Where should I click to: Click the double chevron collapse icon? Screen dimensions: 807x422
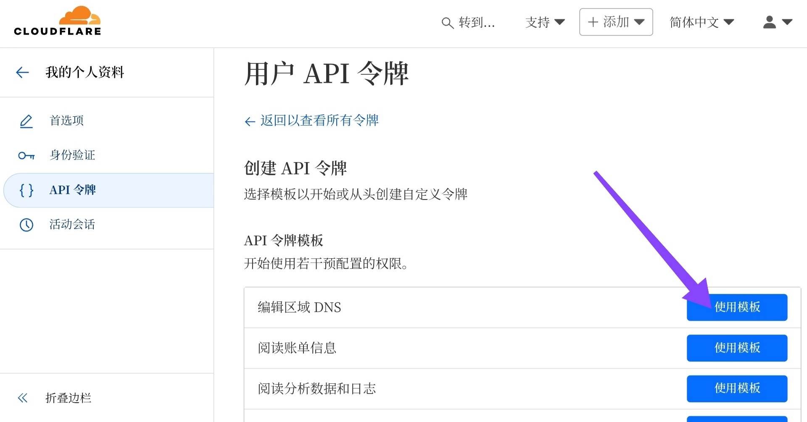click(23, 398)
